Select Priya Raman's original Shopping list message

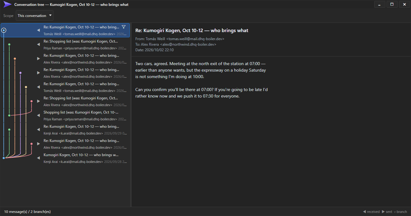[x=65, y=115]
